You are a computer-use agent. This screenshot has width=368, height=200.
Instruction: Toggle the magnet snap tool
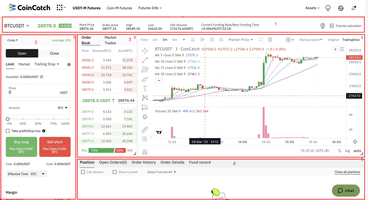[145, 152]
